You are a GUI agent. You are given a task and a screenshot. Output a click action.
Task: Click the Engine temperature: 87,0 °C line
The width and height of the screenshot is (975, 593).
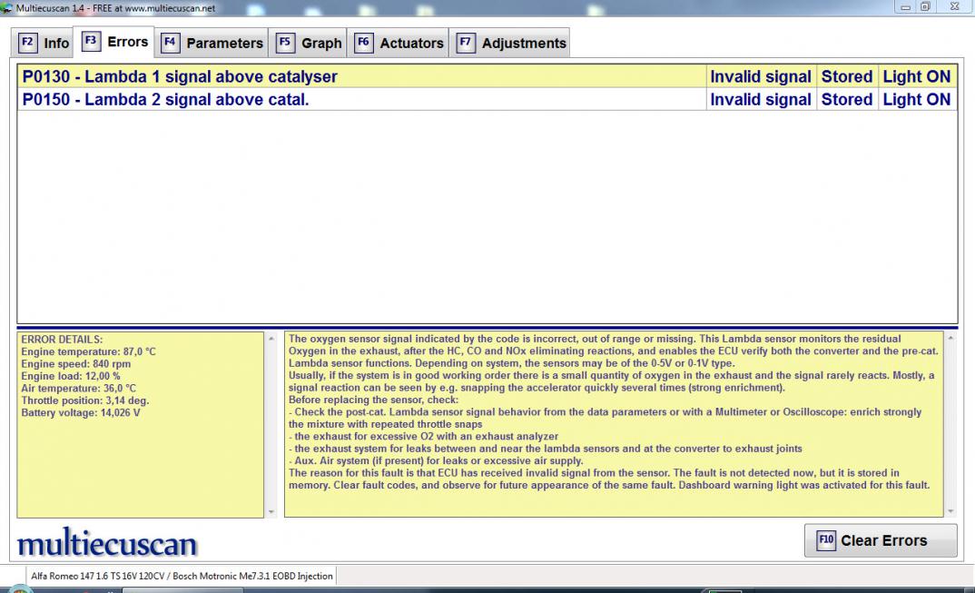coord(88,351)
